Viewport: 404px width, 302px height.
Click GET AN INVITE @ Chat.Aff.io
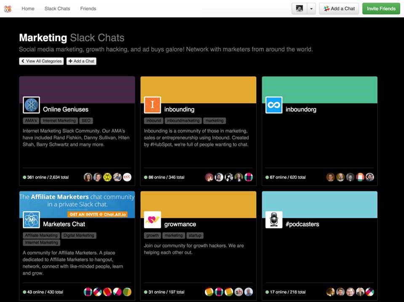pyautogui.click(x=98, y=215)
